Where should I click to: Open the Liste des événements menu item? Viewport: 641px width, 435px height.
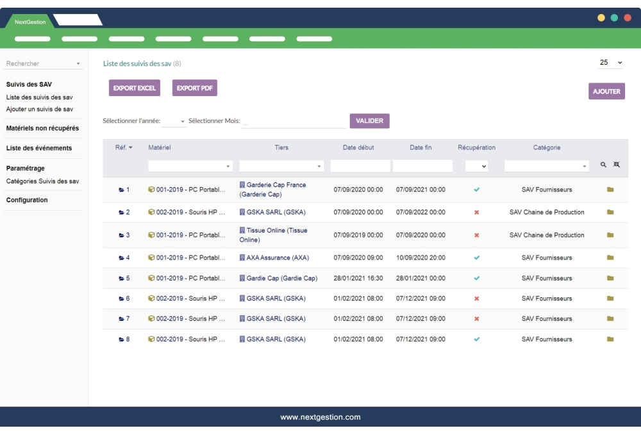[x=38, y=147]
